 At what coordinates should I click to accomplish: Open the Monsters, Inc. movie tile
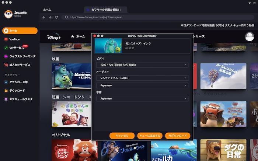(72, 76)
